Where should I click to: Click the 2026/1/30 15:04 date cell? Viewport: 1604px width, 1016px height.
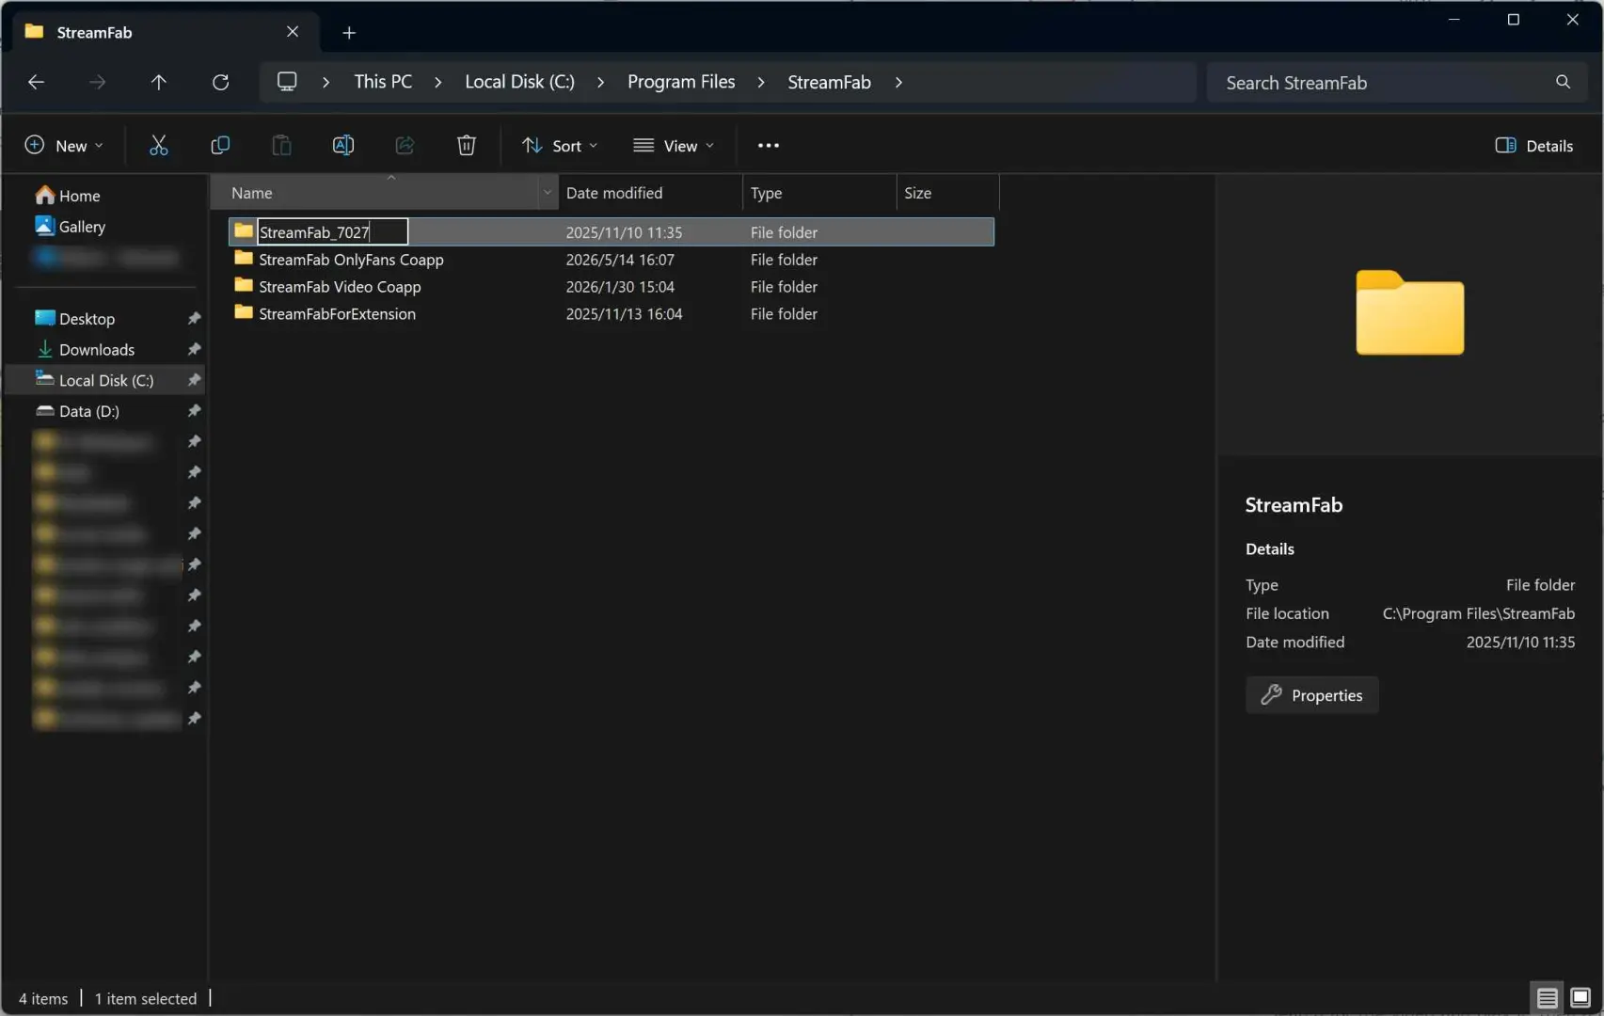620,287
